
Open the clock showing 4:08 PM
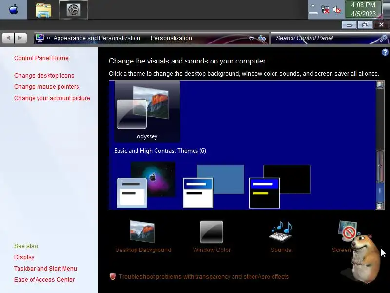tap(363, 9)
